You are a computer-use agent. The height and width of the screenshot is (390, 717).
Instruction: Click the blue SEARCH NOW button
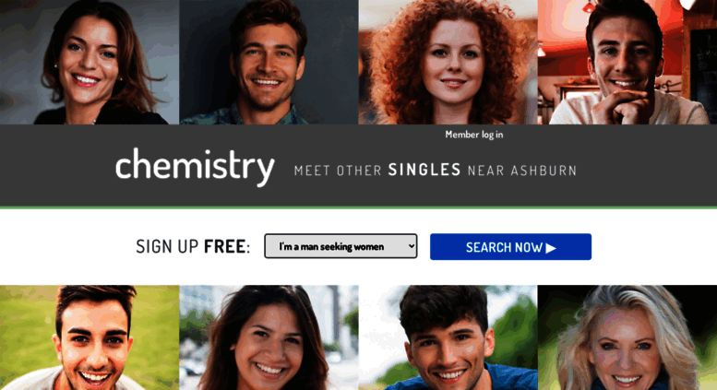pos(510,246)
